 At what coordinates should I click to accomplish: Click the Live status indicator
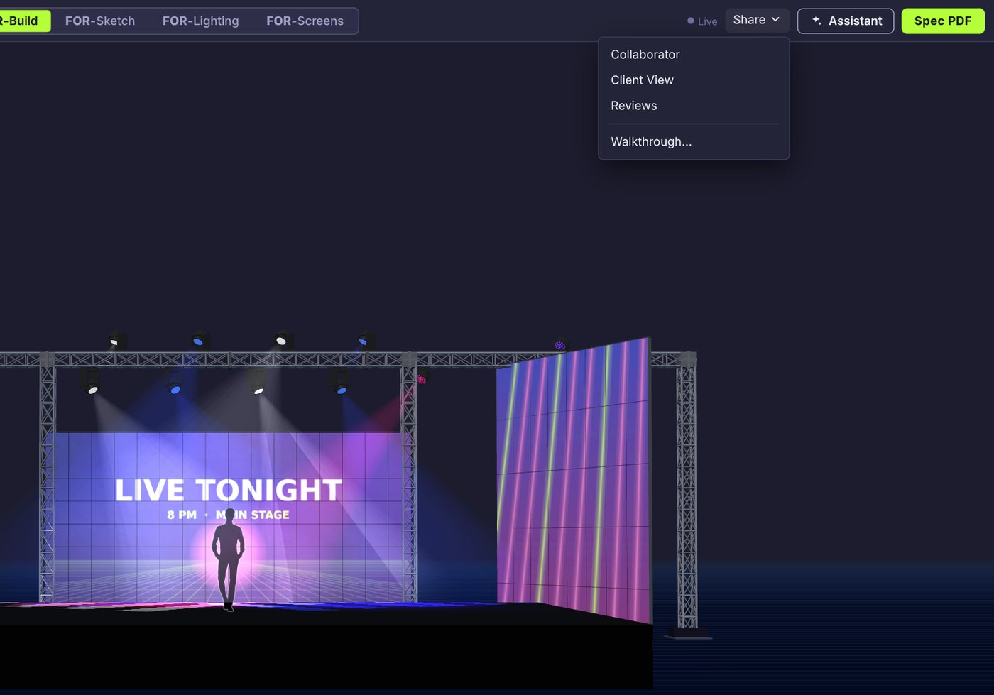click(702, 21)
